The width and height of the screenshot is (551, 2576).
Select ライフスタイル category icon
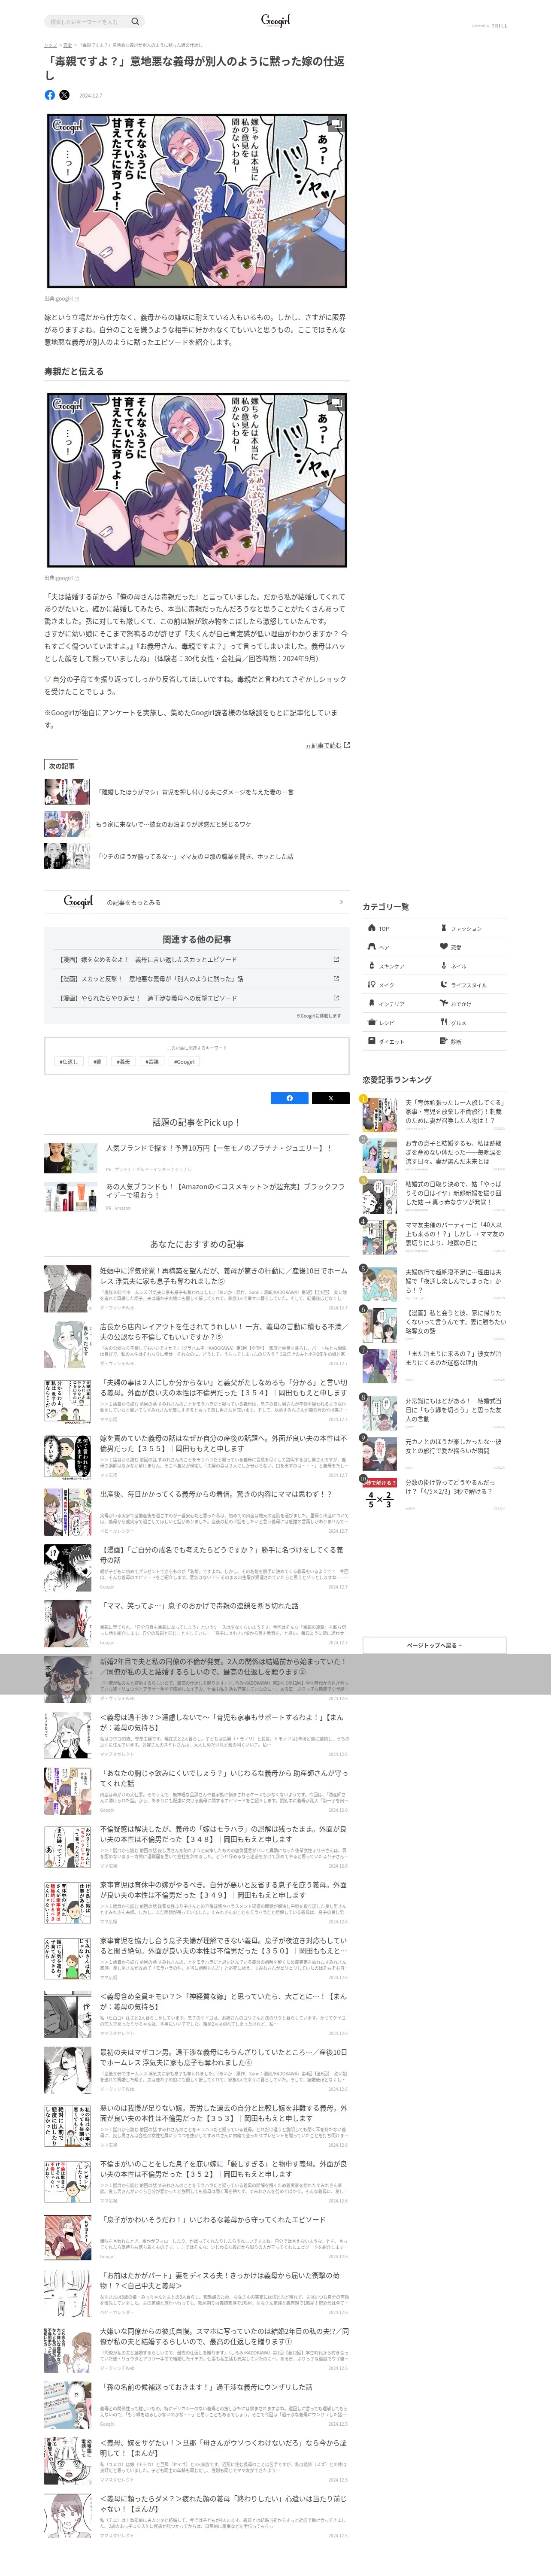point(444,985)
